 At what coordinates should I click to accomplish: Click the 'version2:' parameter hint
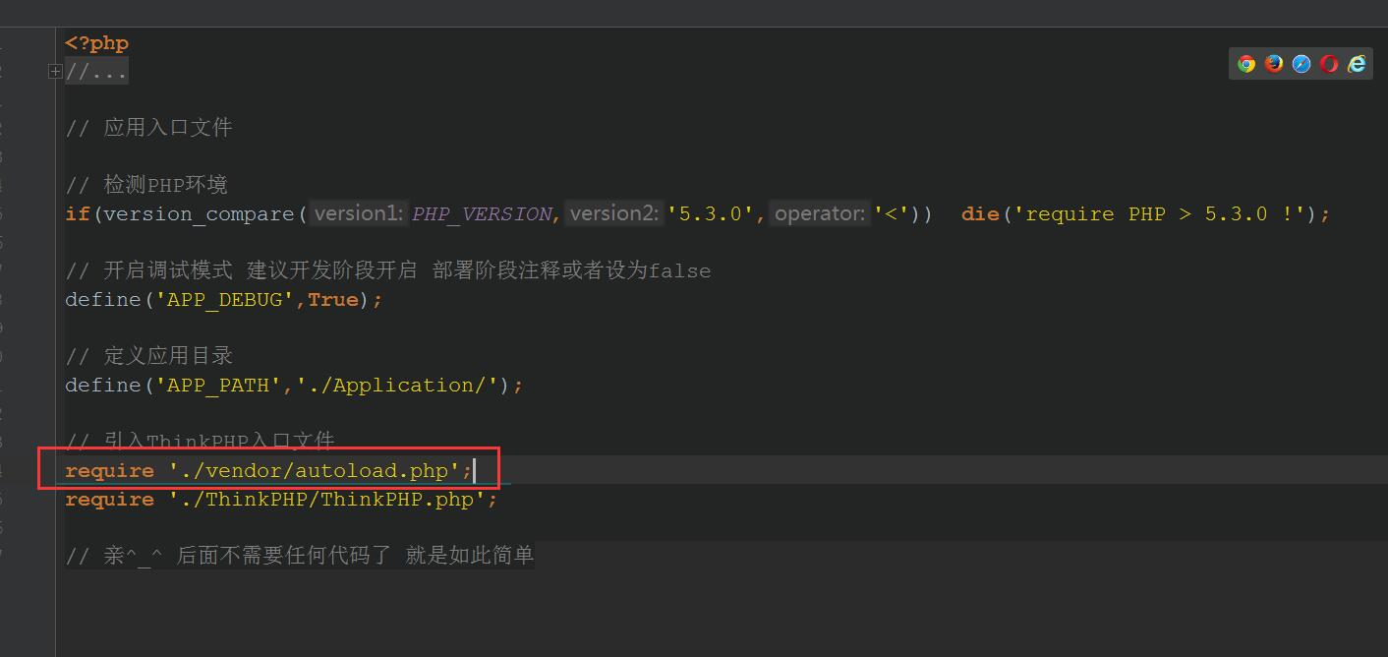click(615, 213)
